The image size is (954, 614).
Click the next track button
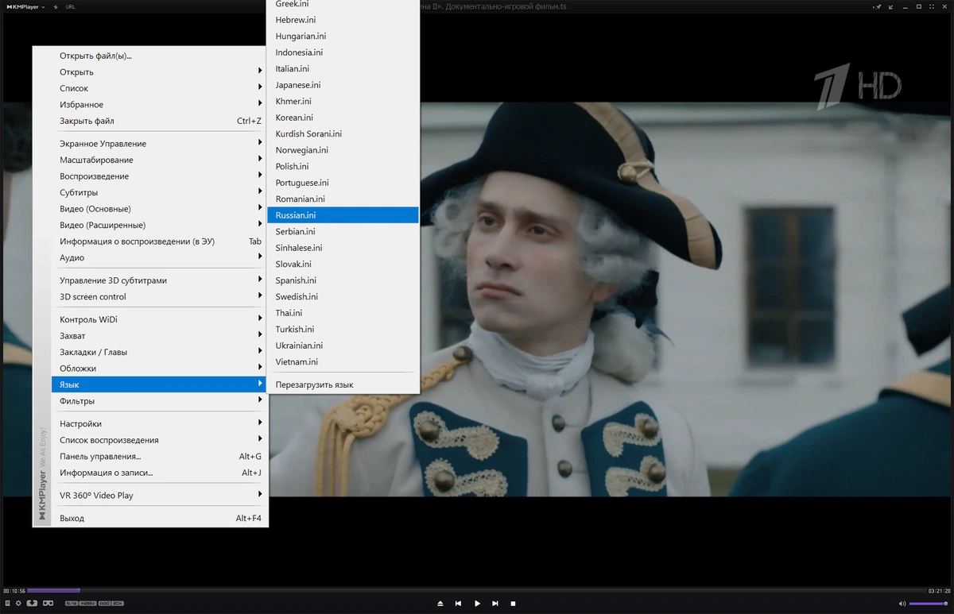[495, 604]
